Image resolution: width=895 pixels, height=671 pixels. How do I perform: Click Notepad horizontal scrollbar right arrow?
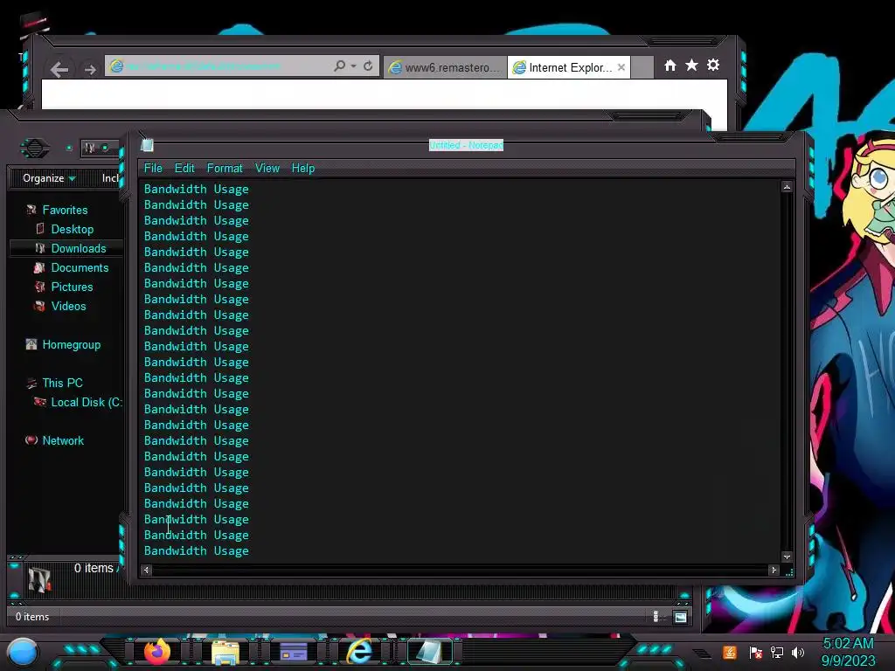point(774,570)
